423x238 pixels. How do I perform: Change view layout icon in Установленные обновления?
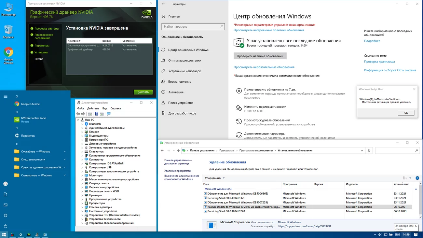coord(405,178)
